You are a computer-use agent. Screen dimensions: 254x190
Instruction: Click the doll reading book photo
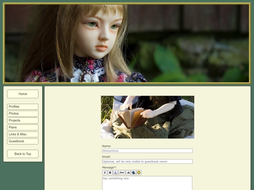point(148,117)
